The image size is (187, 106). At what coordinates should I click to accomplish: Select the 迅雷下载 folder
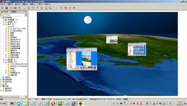click(14, 75)
